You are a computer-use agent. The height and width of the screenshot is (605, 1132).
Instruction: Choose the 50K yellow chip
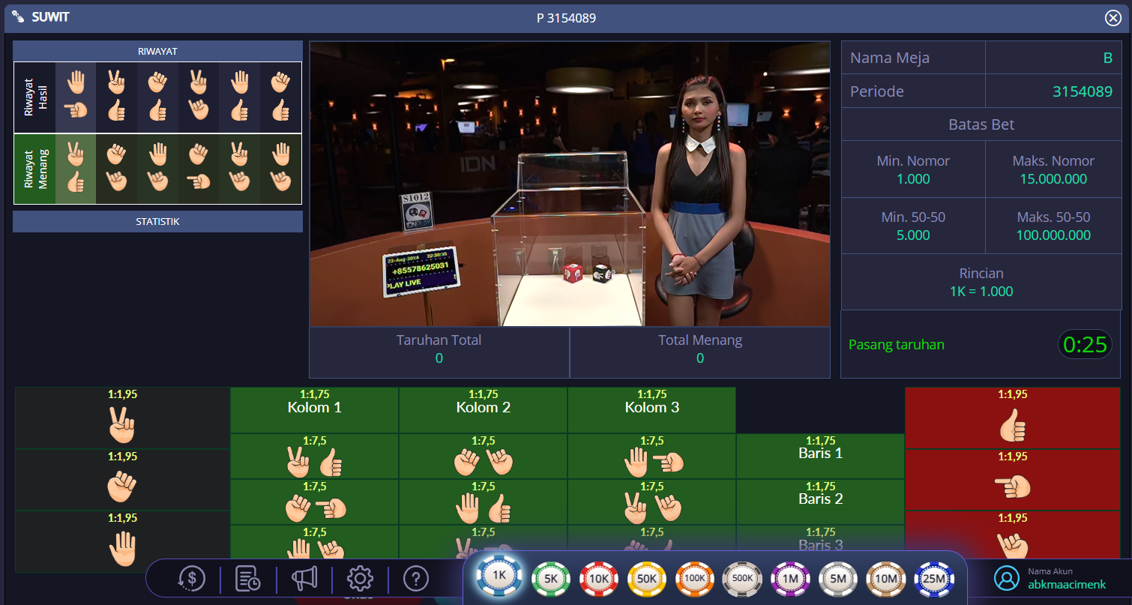coord(646,578)
